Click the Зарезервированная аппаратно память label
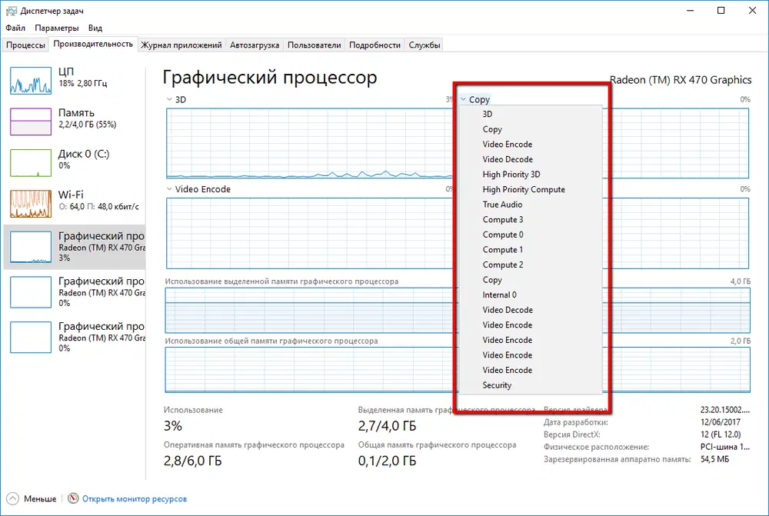 [617, 460]
